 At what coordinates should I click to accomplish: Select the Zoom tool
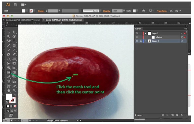(14, 91)
